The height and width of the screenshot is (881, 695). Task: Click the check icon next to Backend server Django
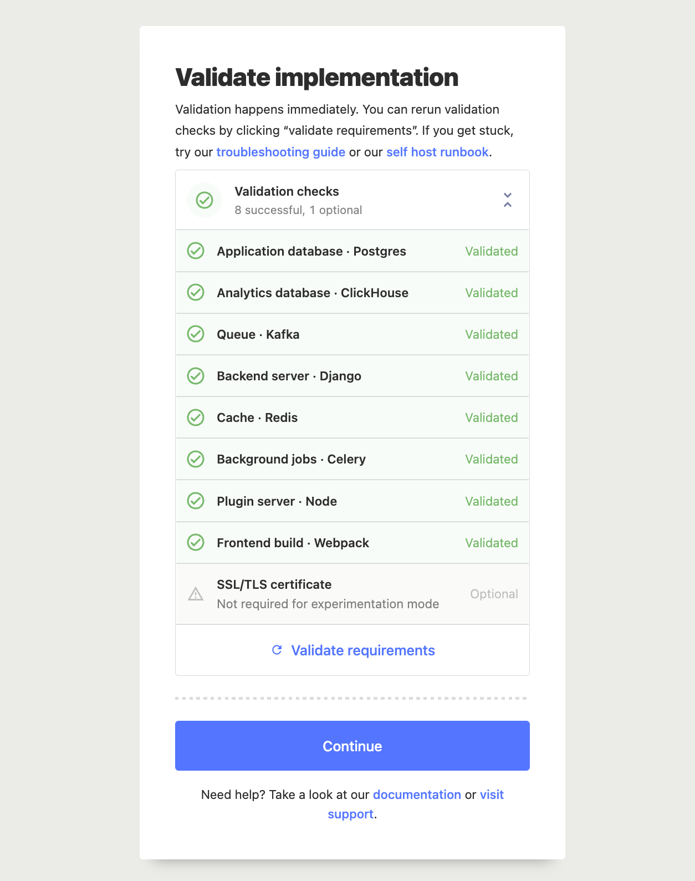click(x=196, y=376)
